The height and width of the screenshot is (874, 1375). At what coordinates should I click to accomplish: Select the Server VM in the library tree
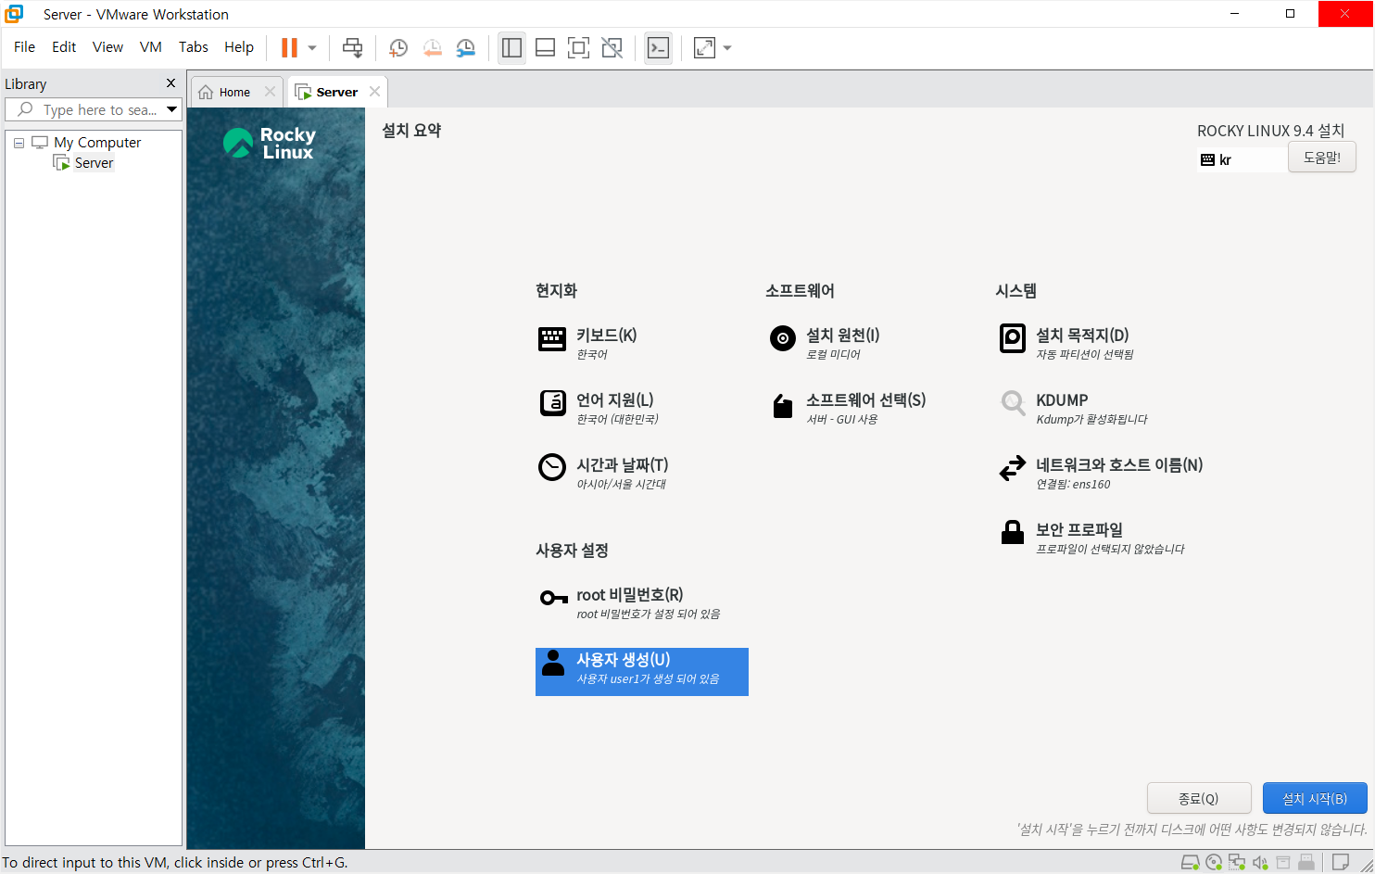[94, 163]
